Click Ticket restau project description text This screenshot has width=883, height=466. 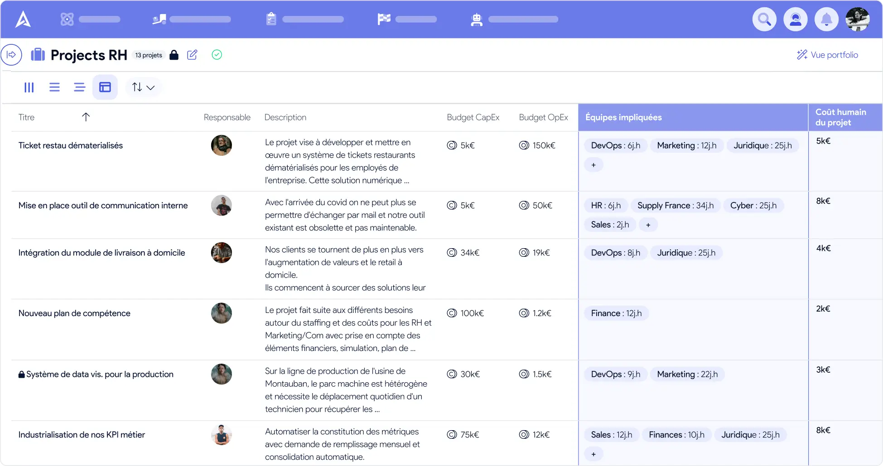pyautogui.click(x=340, y=161)
